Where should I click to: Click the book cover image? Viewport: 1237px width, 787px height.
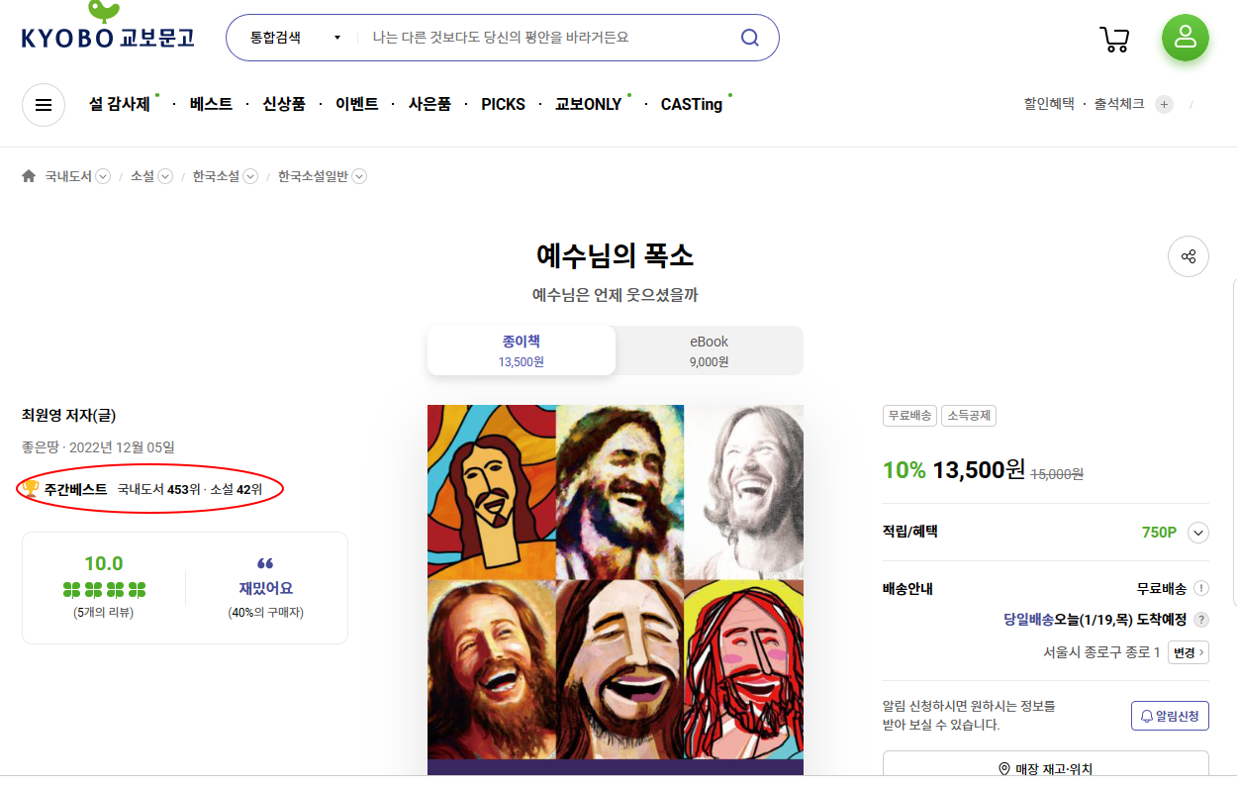(x=616, y=590)
